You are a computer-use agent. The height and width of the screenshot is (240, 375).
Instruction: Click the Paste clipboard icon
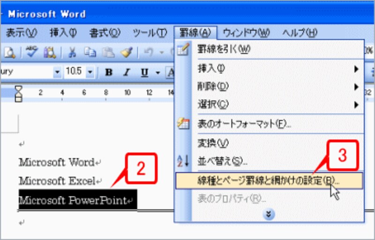[108, 52]
